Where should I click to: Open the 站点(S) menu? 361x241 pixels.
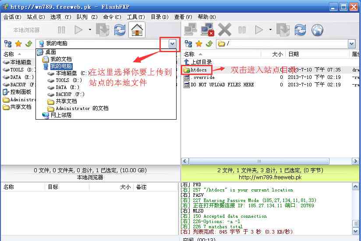35,17
